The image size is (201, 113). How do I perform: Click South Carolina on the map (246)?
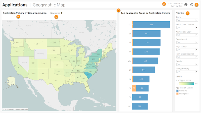[x=88, y=75]
